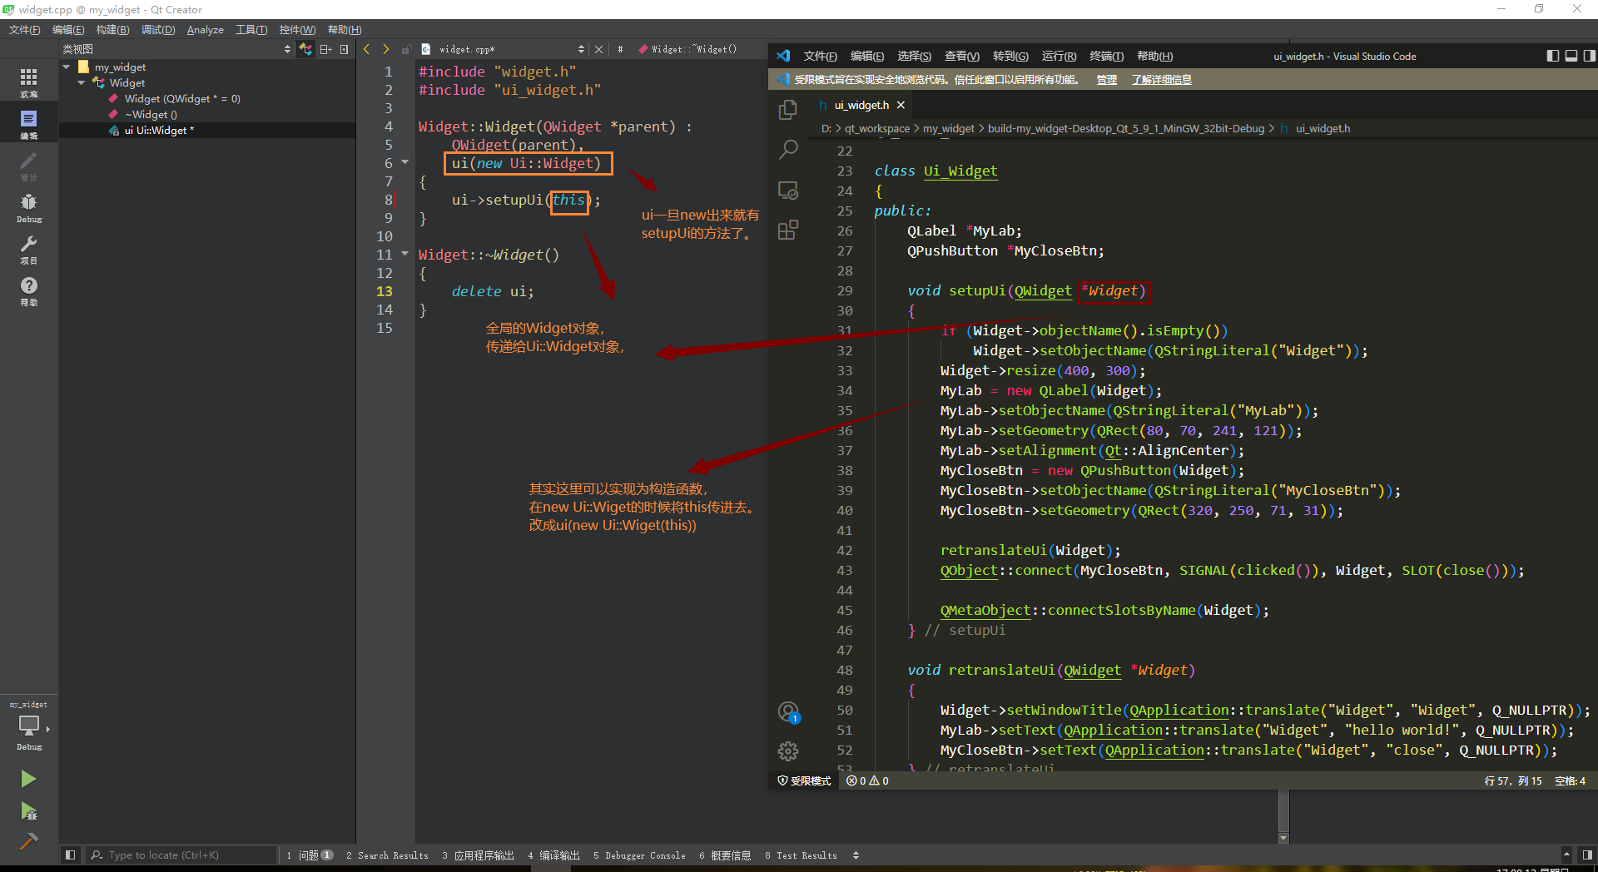Open the Run and Debug view in VS Code
This screenshot has width=1598, height=872.
(x=787, y=191)
